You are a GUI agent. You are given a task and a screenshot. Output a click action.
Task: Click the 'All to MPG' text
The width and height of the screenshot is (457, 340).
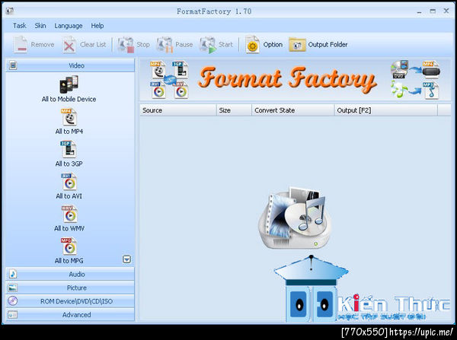[69, 261]
